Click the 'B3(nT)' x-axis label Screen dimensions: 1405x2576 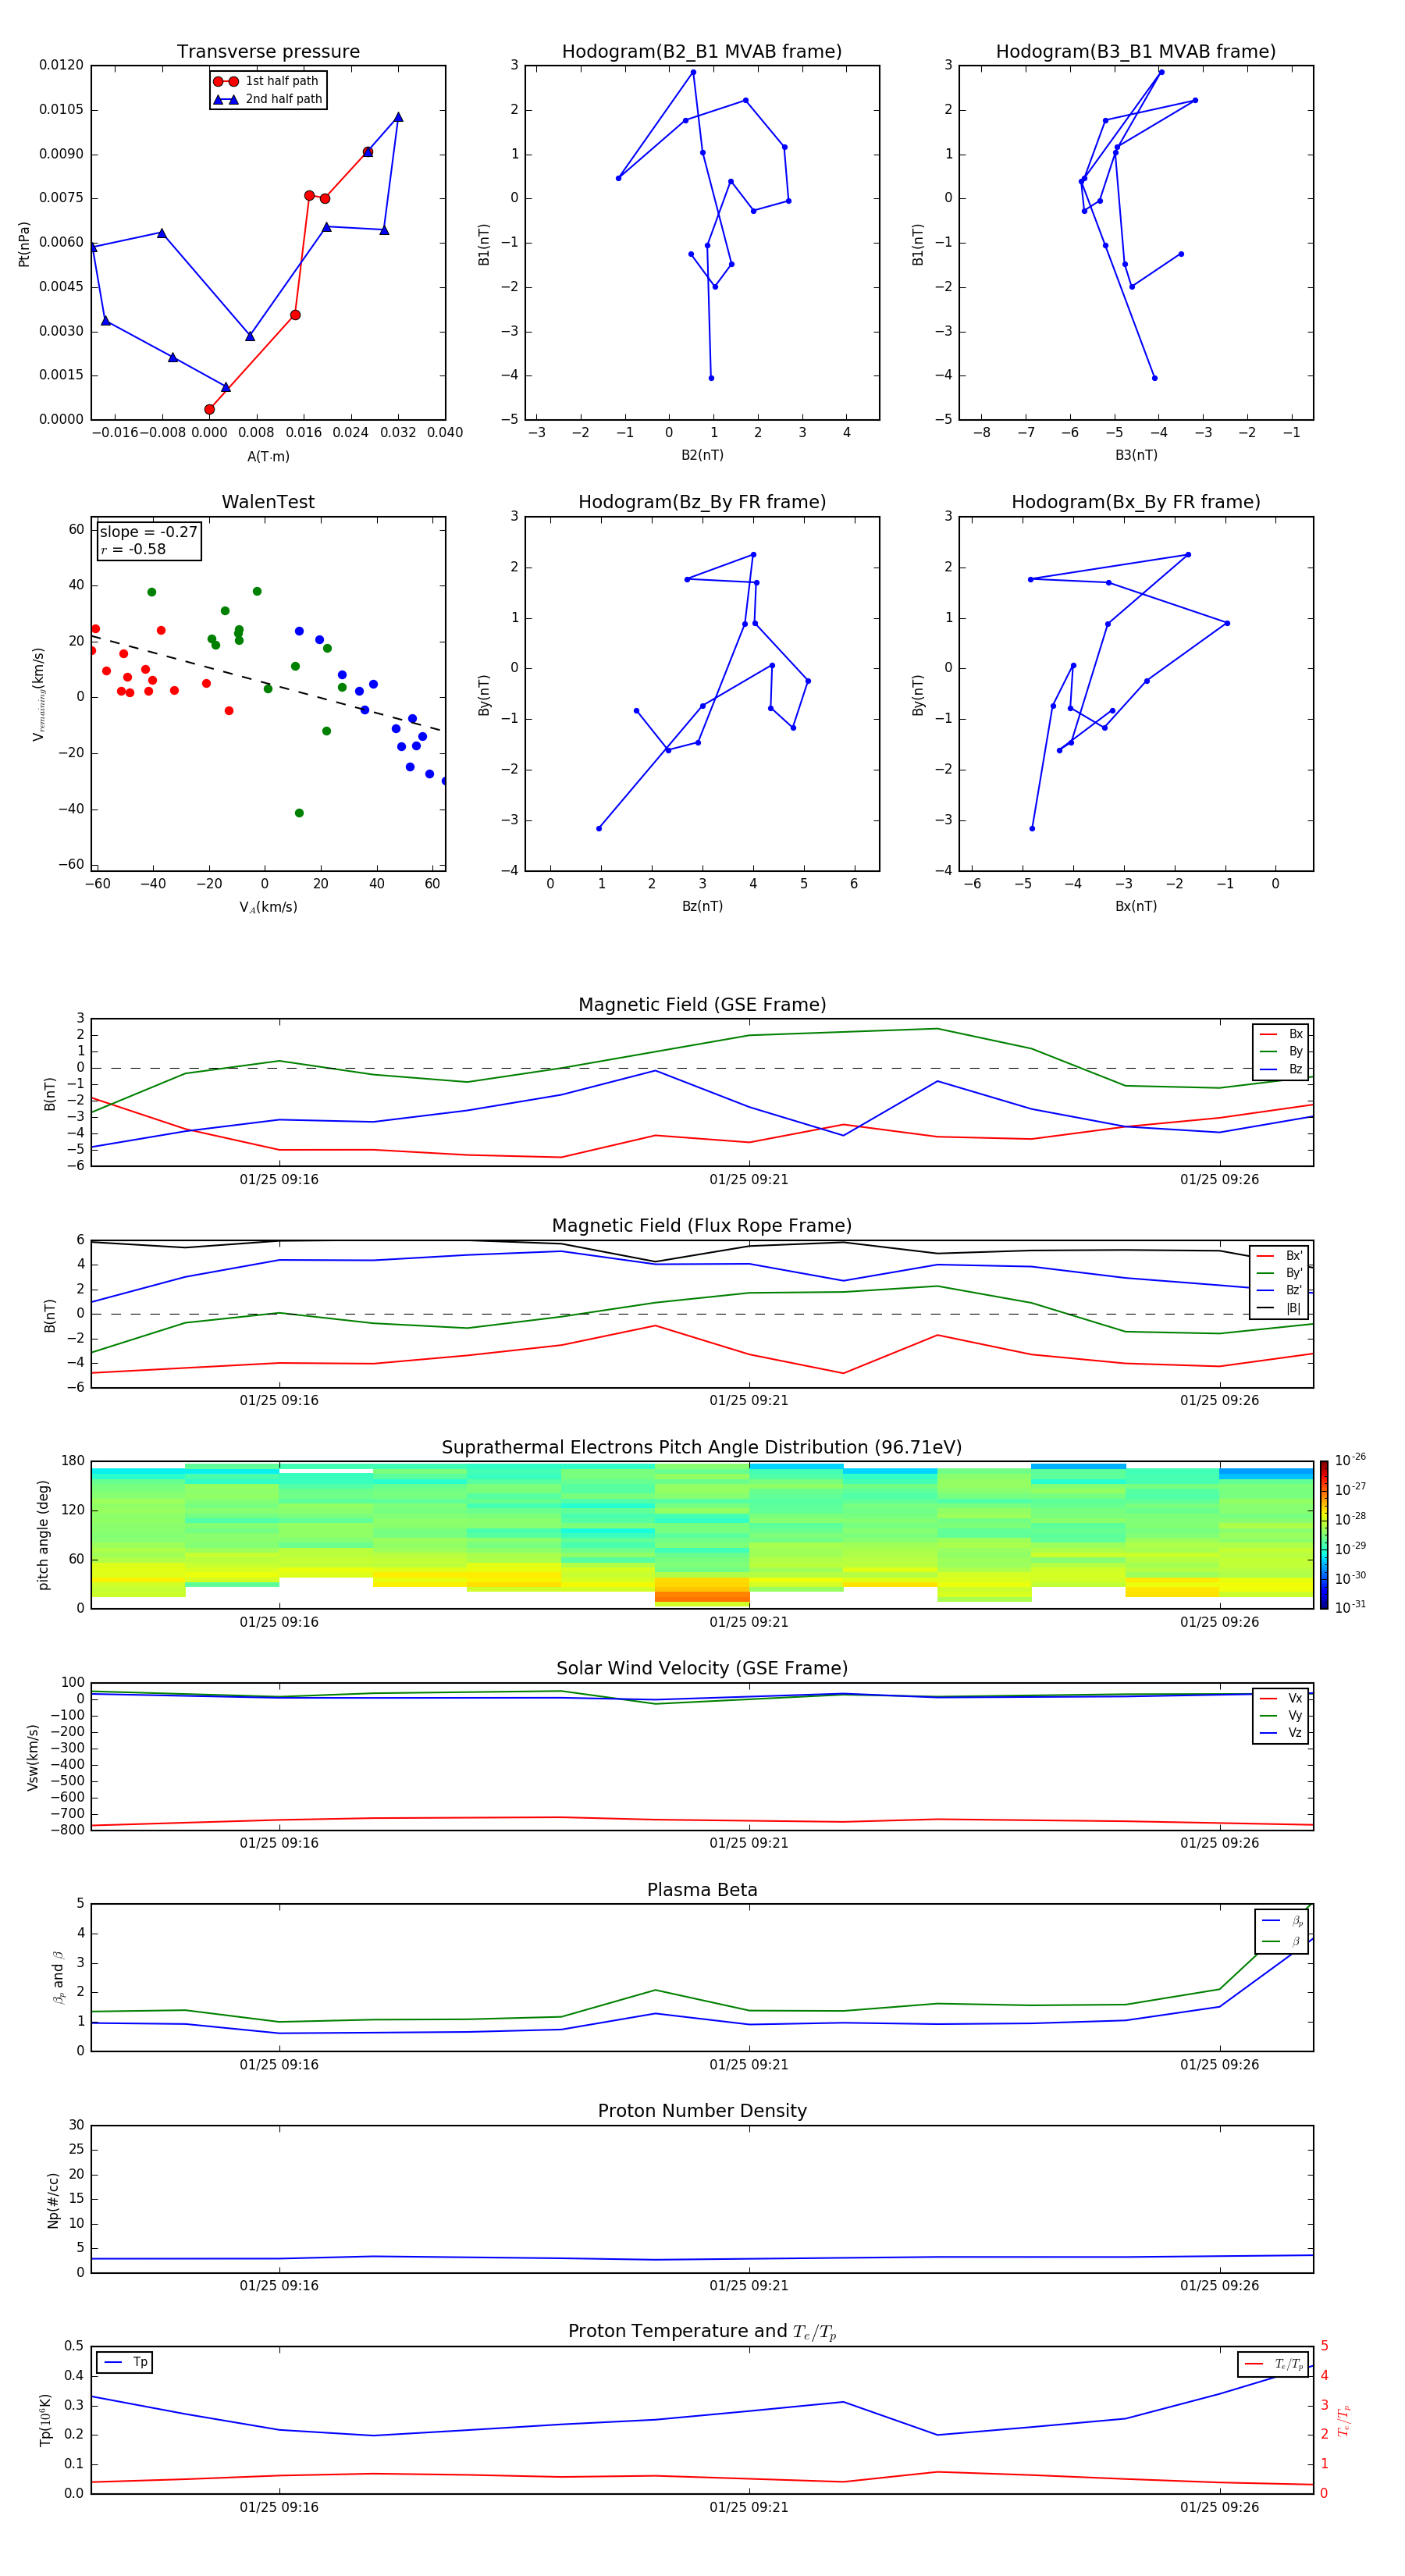point(1136,455)
